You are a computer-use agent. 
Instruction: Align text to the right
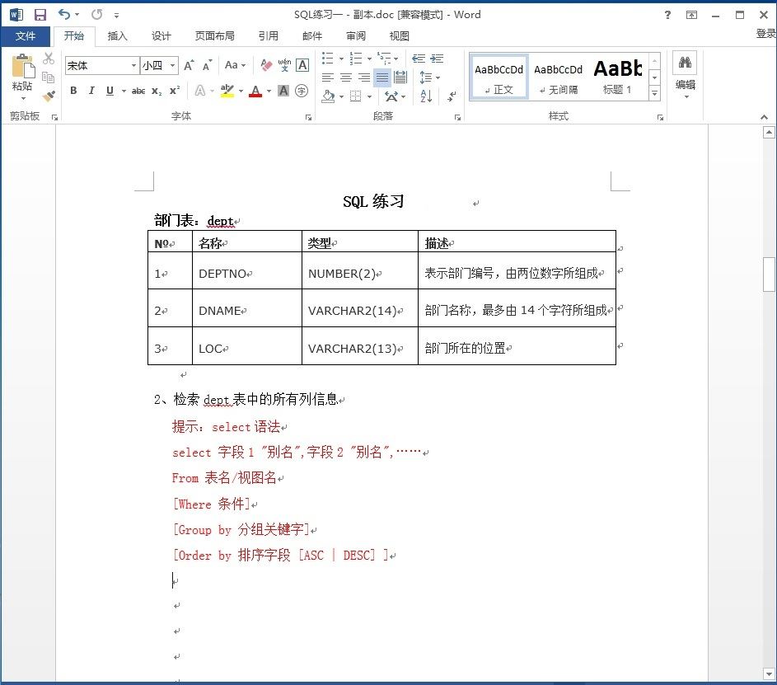(364, 77)
